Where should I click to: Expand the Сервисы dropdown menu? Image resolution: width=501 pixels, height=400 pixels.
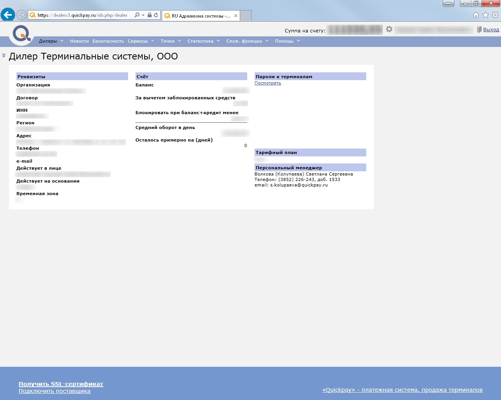coord(141,41)
